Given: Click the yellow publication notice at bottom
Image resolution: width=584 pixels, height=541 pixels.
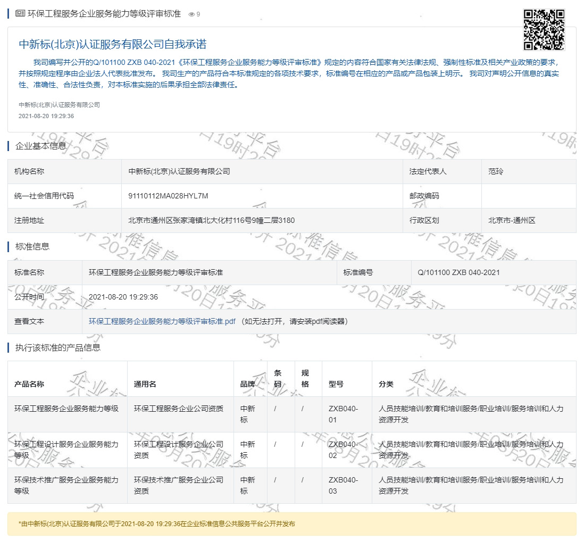Looking at the screenshot, I should (x=292, y=524).
